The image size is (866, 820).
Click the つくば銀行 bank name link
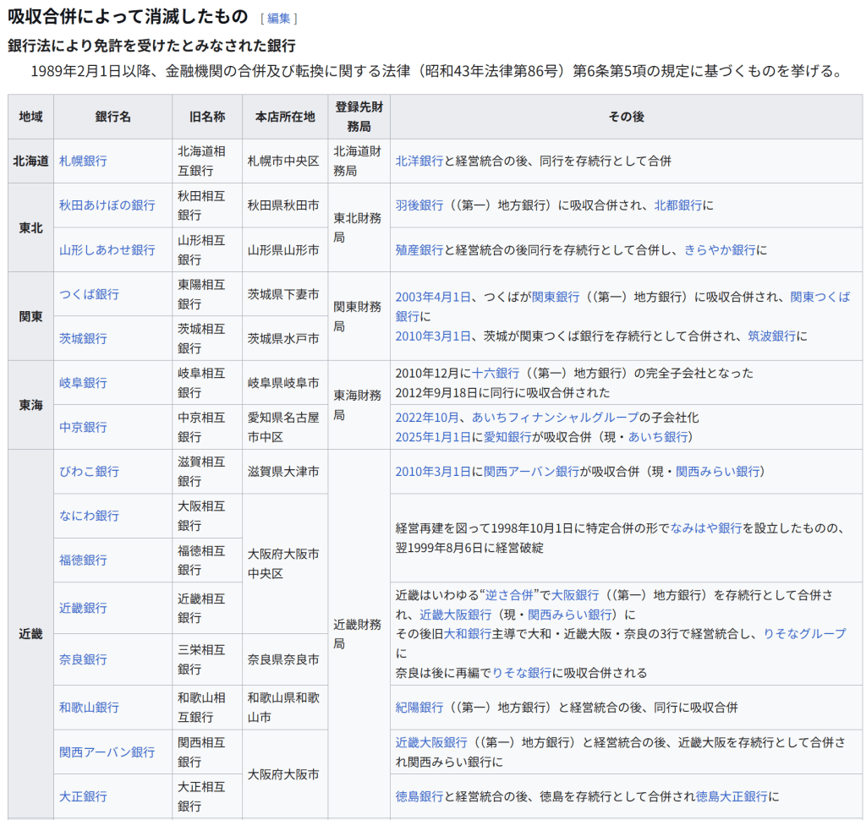click(89, 294)
